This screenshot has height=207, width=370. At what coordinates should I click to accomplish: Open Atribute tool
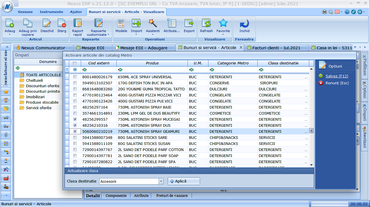point(172,23)
